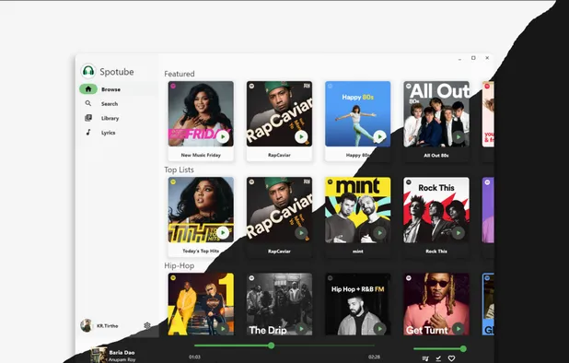This screenshot has height=363, width=569.
Task: Play RapCaviar in the Top Lists row
Action: click(x=301, y=233)
